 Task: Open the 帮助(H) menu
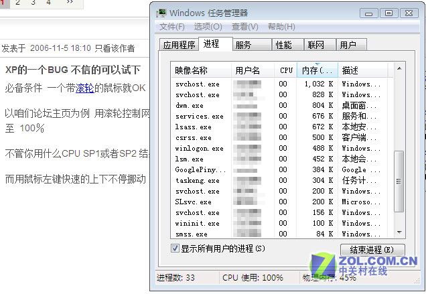(x=281, y=27)
